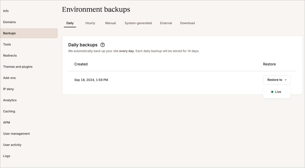View the Add-ons section
The height and width of the screenshot is (168, 305).
coord(9,78)
